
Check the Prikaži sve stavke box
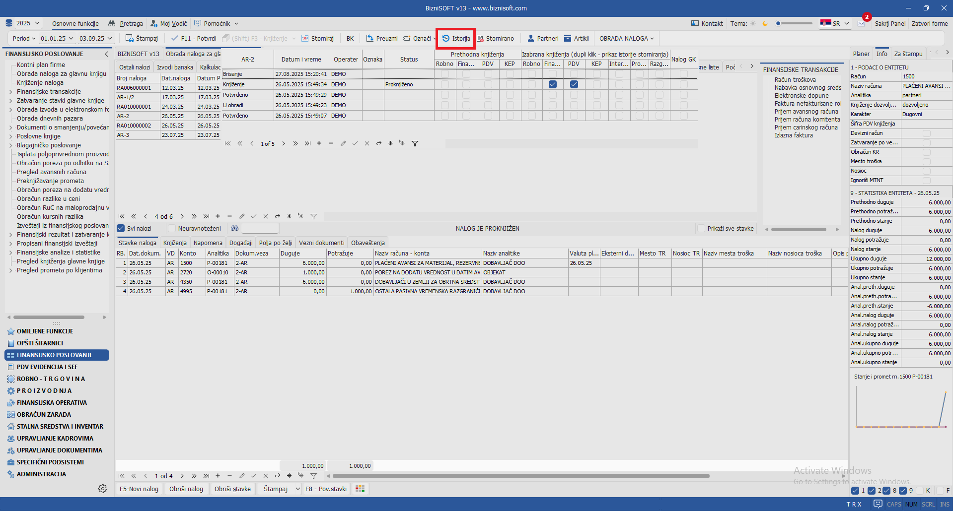click(701, 228)
